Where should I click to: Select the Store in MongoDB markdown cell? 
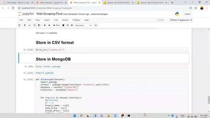click(x=104, y=58)
